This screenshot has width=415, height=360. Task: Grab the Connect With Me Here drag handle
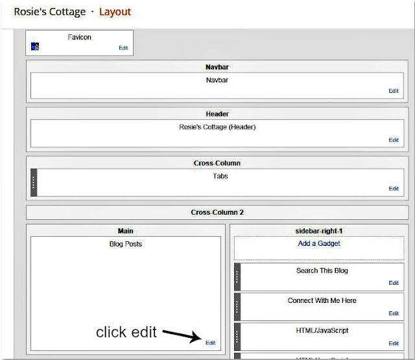point(237,307)
